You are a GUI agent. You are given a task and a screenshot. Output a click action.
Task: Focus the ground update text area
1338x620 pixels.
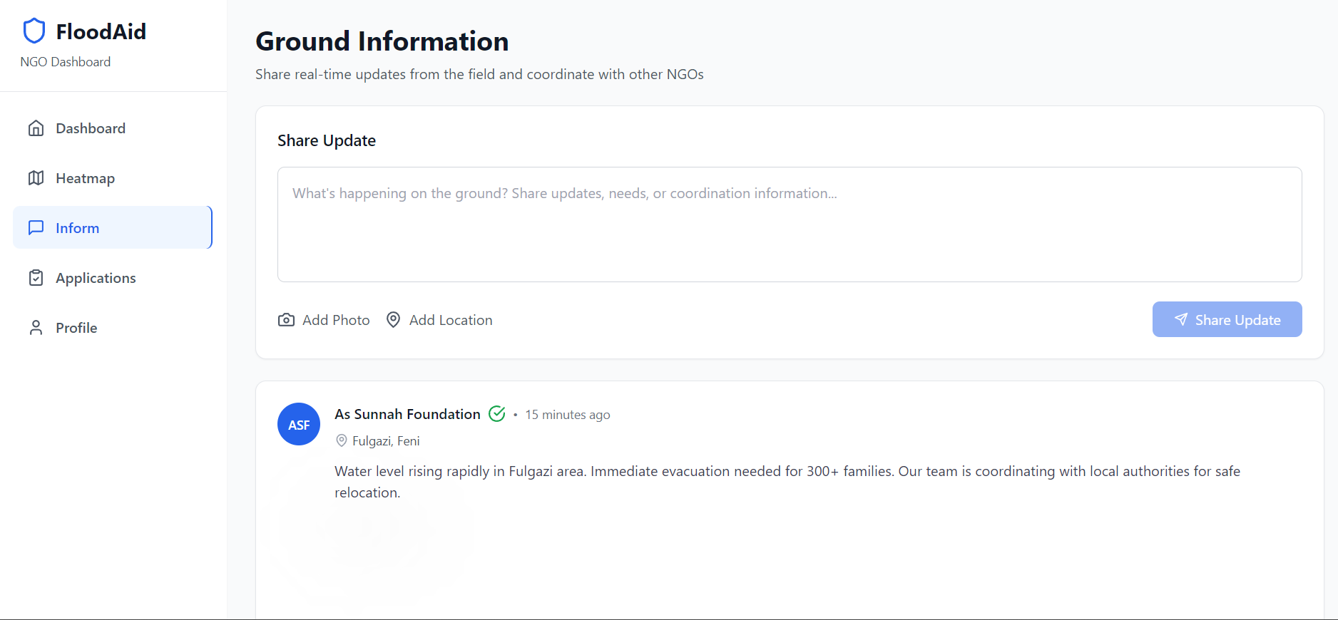789,224
